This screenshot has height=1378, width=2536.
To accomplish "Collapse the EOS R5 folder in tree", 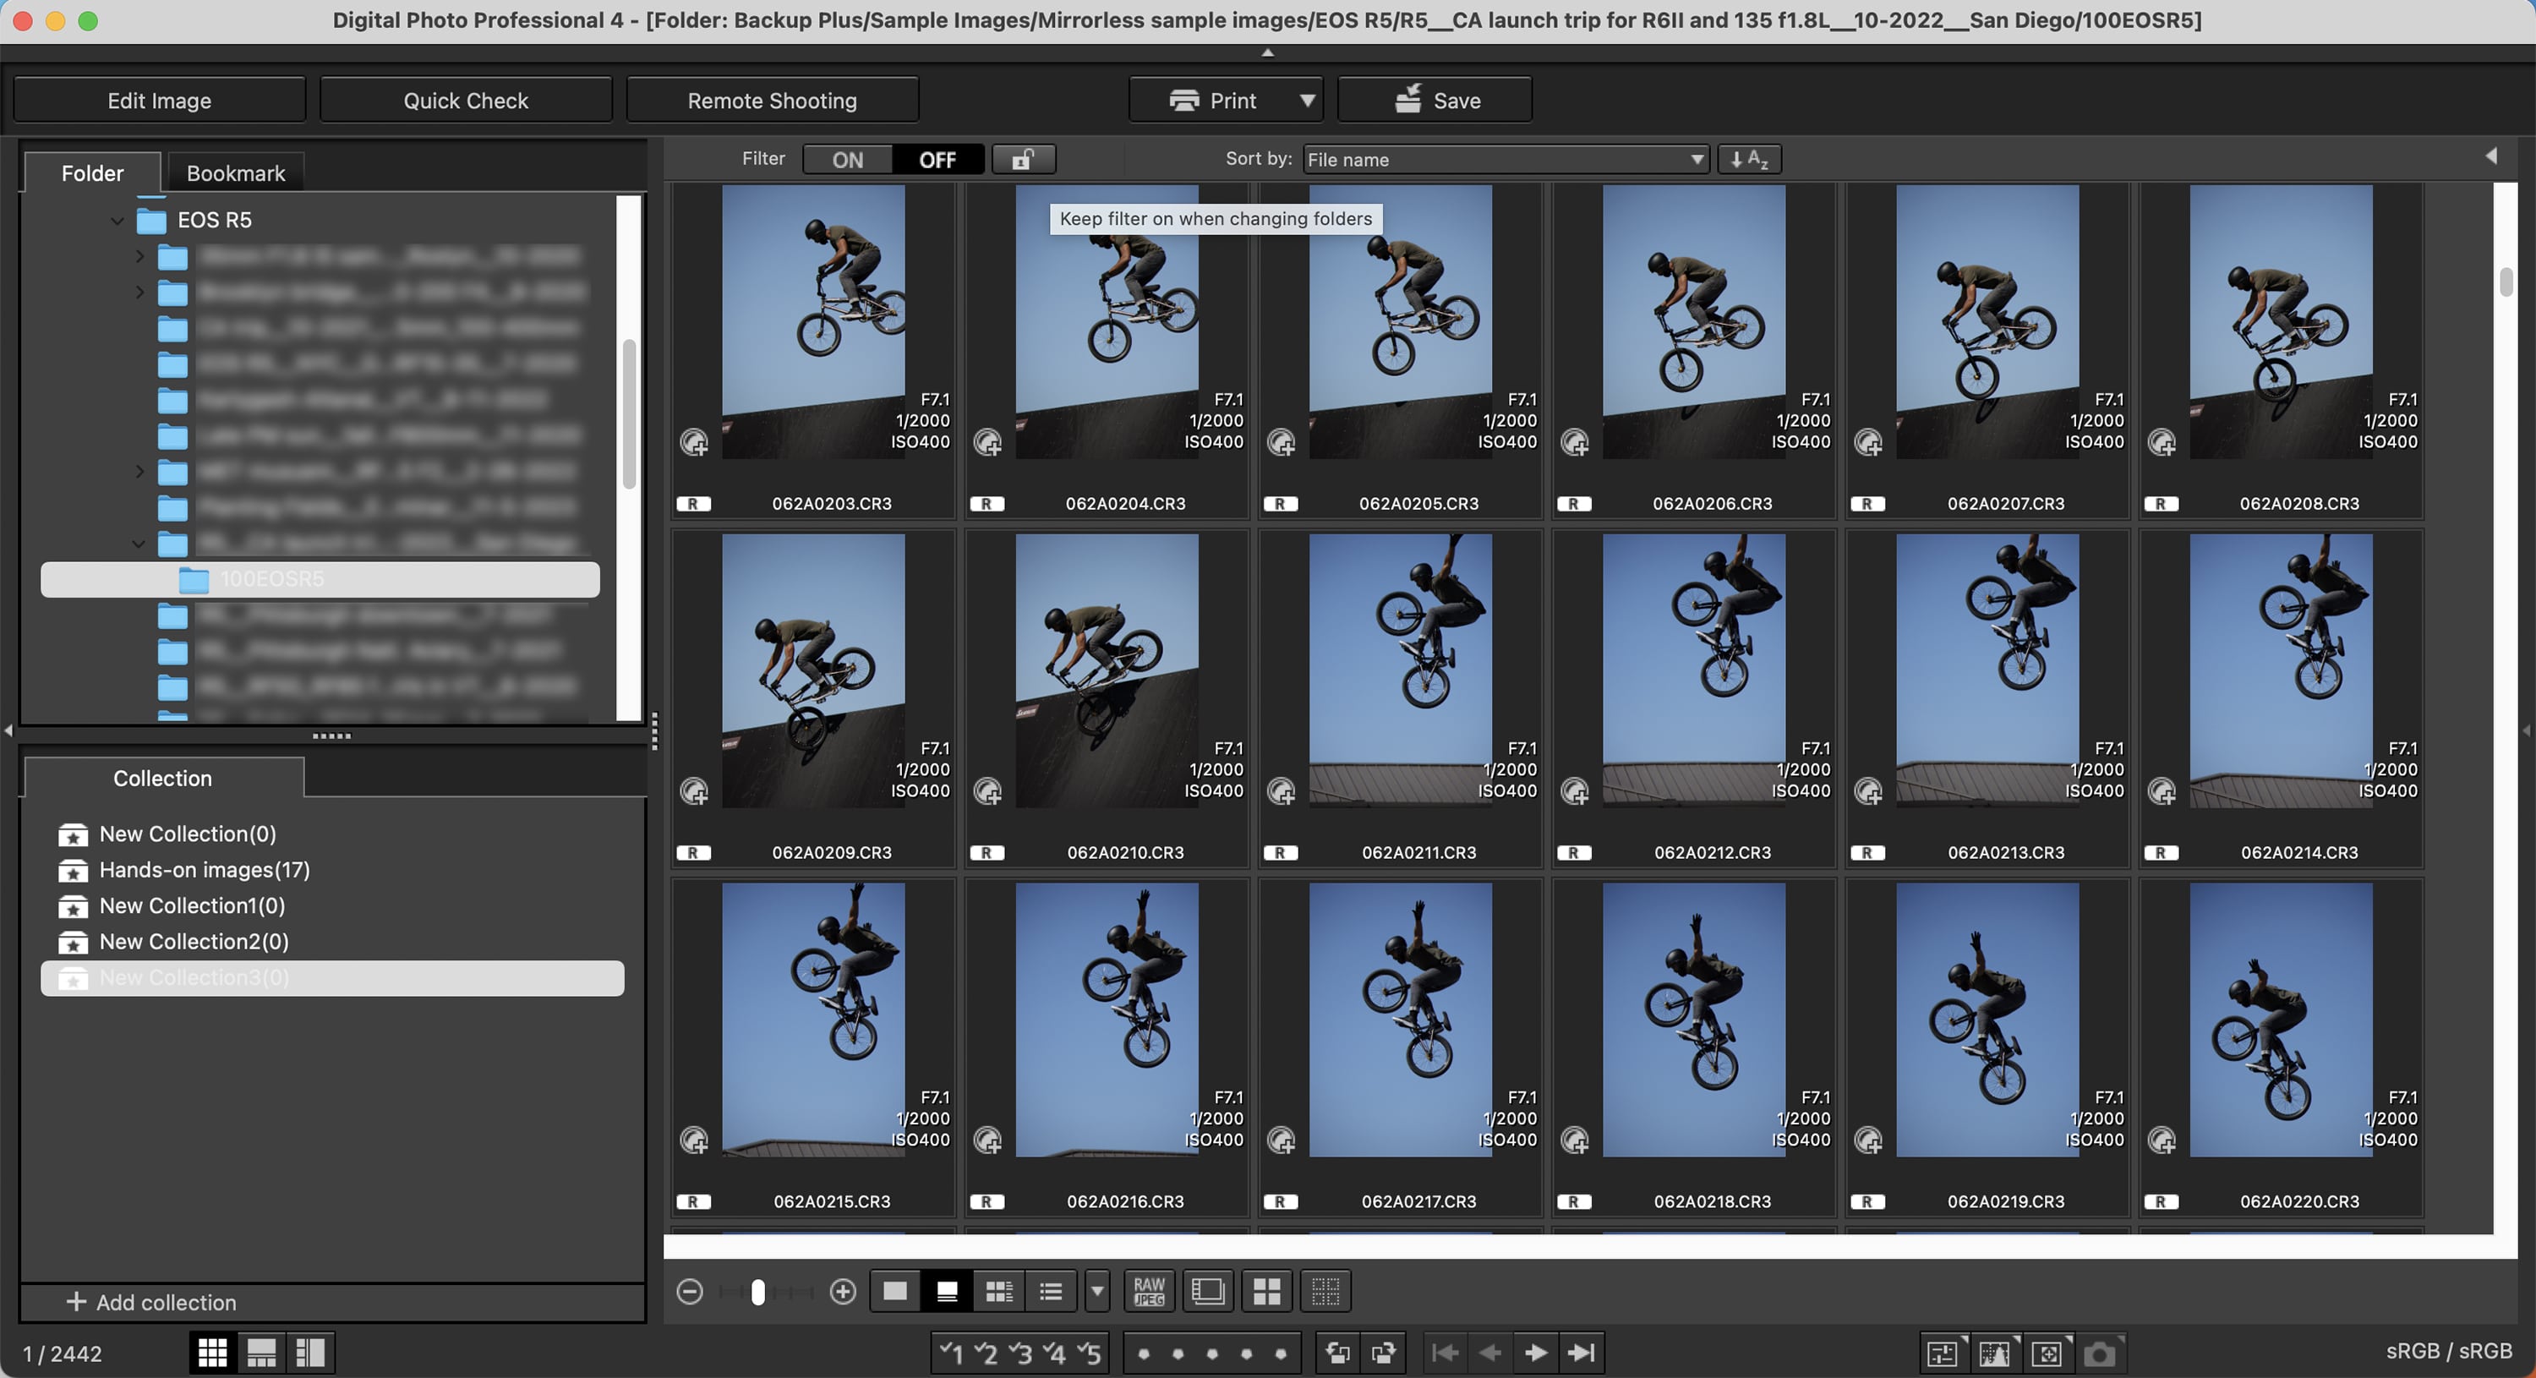I will click(118, 220).
